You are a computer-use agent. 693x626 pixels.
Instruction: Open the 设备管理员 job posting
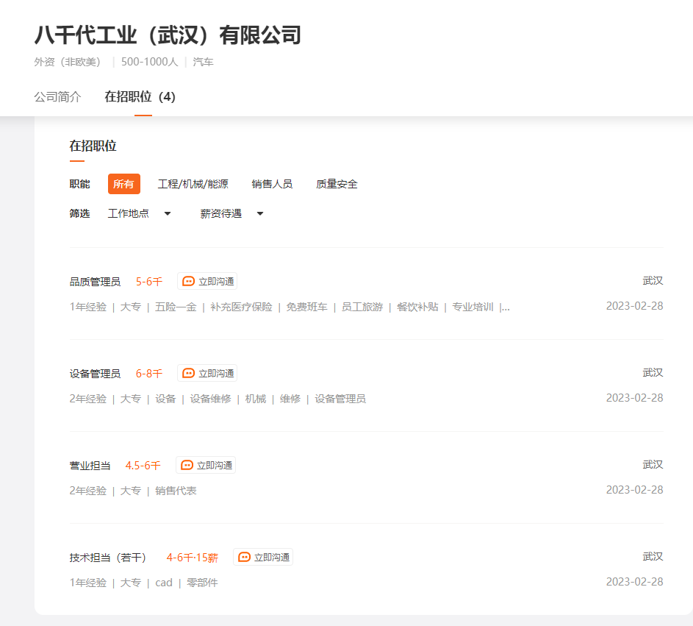click(x=95, y=374)
